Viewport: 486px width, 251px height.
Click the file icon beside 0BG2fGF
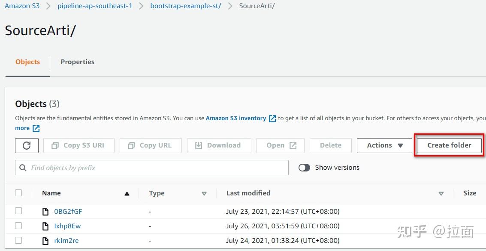coord(45,211)
